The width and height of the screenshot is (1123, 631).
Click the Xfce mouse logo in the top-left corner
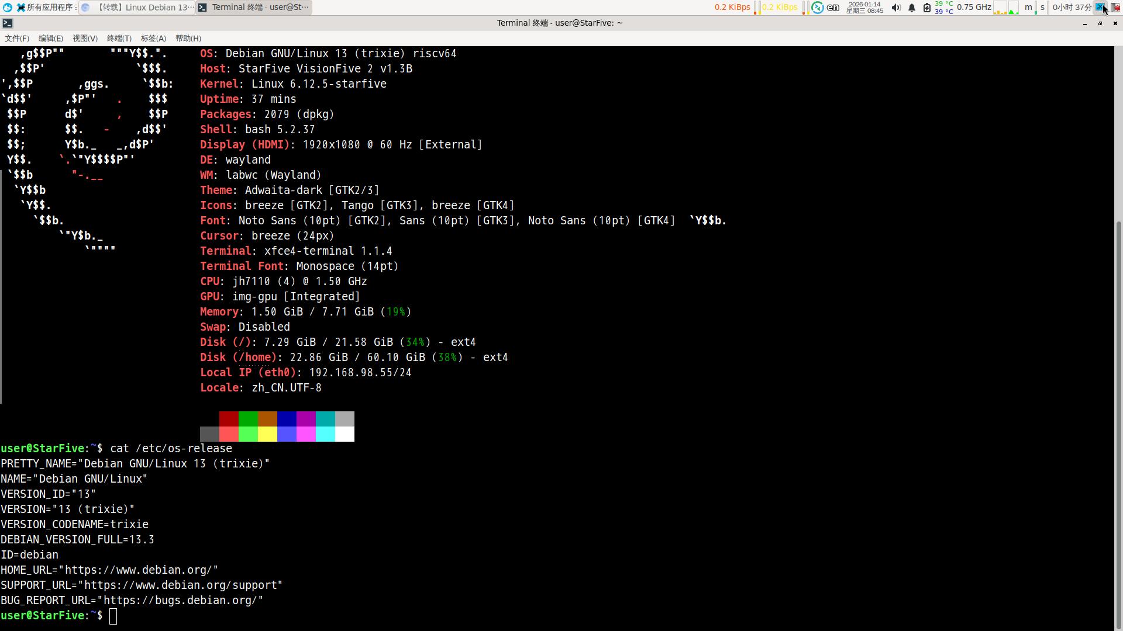click(x=8, y=8)
